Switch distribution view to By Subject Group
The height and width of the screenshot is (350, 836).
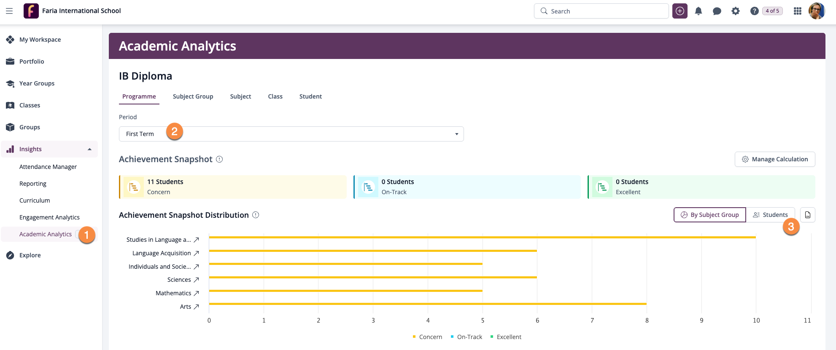pyautogui.click(x=710, y=215)
